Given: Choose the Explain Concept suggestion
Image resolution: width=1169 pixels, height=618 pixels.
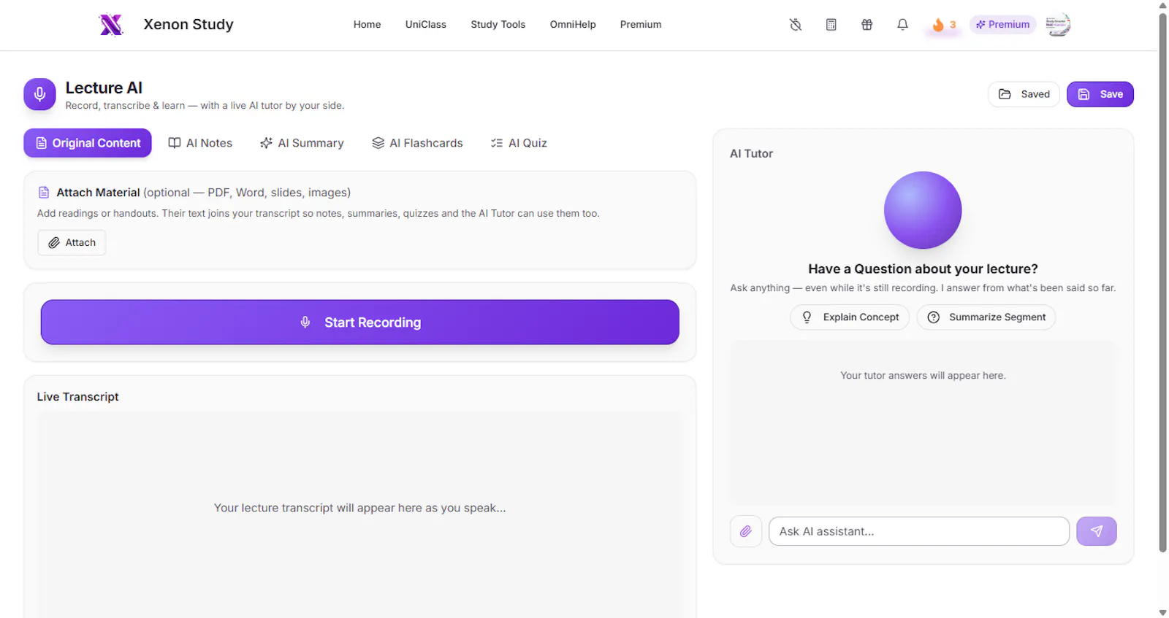Looking at the screenshot, I should (x=850, y=317).
